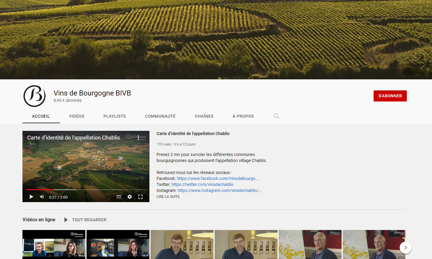Open sixth thumbnail with yellow map

[374, 244]
